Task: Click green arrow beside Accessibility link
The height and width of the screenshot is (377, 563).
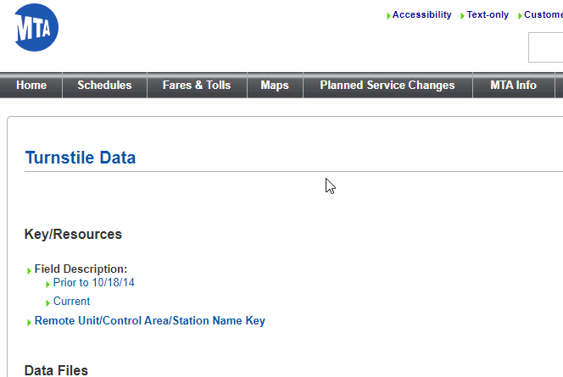Action: point(388,16)
